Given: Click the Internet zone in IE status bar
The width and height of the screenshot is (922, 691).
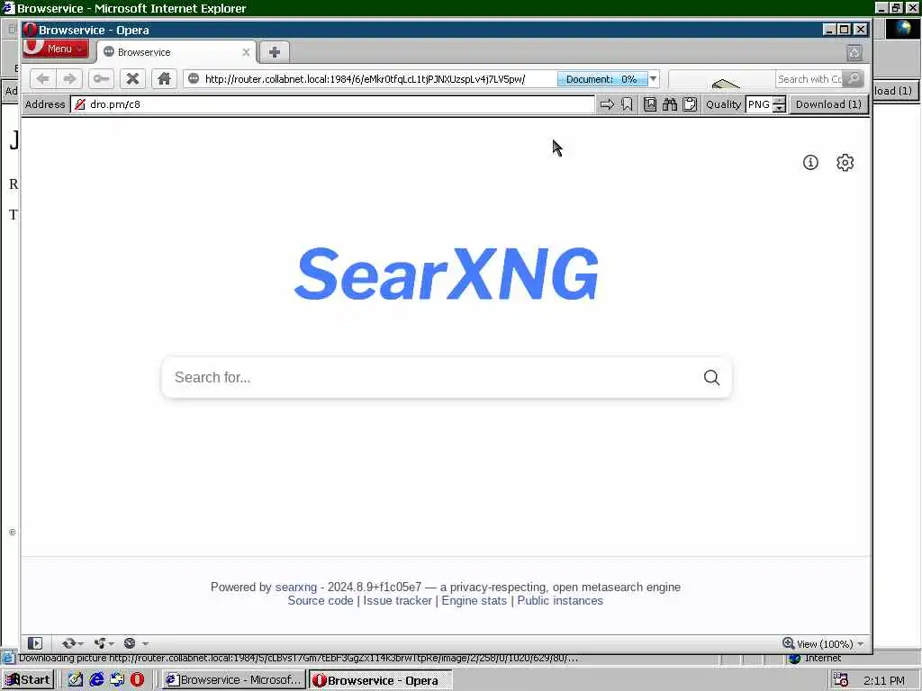Looking at the screenshot, I should pyautogui.click(x=815, y=658).
